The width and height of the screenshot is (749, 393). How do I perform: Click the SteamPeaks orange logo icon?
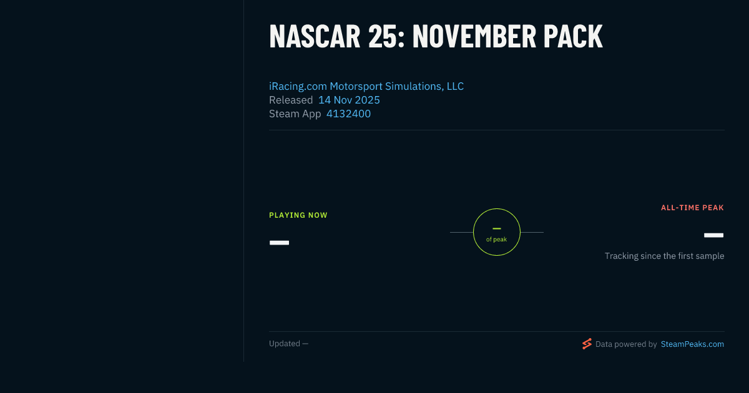pyautogui.click(x=587, y=344)
